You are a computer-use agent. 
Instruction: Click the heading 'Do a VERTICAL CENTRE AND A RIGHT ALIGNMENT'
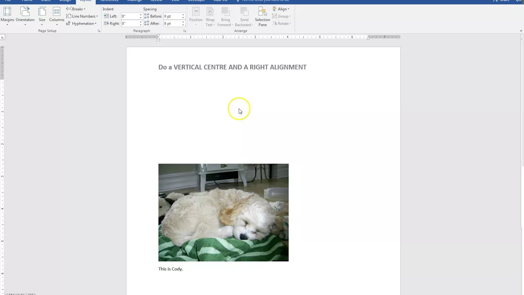point(233,67)
